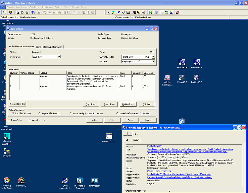Open Virtua43.5 desktop shortcut
248x193 pixels.
point(182,79)
